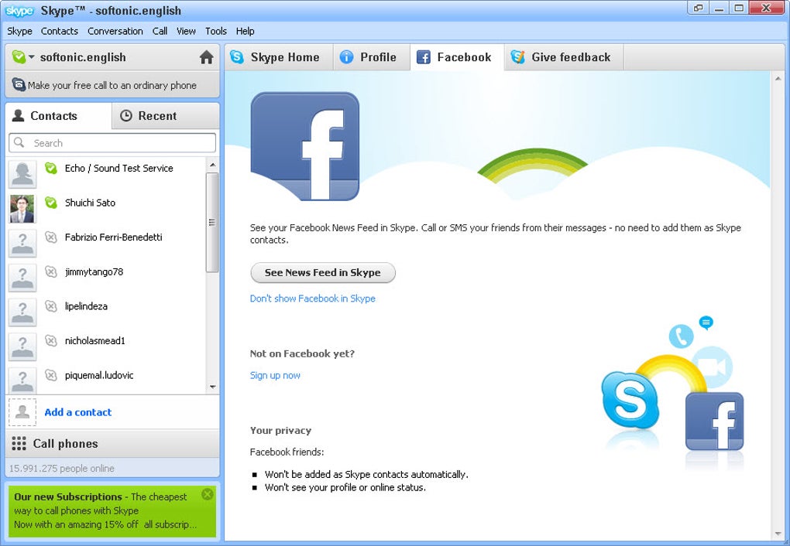Viewport: 790px width, 546px height.
Task: Open the Skype menu
Action: tap(19, 31)
